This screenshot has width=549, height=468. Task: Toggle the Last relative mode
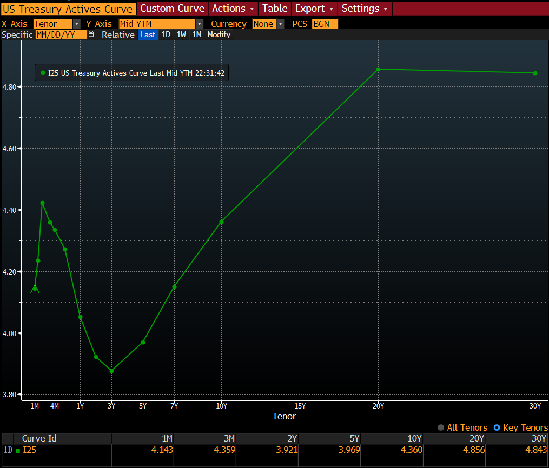[148, 34]
